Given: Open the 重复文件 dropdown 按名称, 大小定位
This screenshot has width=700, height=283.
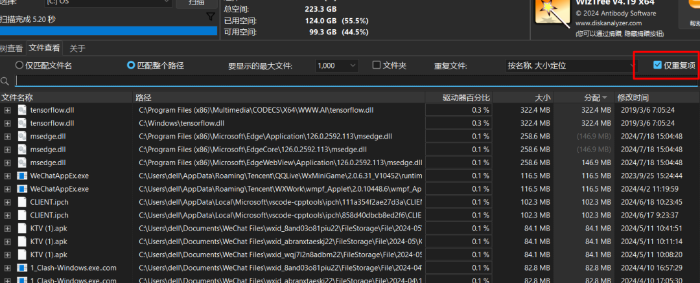Looking at the screenshot, I should tap(572, 65).
